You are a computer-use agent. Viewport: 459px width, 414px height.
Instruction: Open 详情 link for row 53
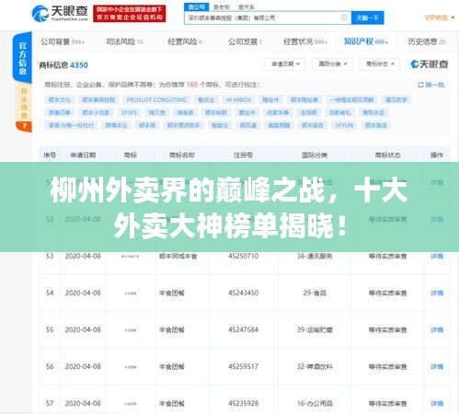click(x=437, y=256)
